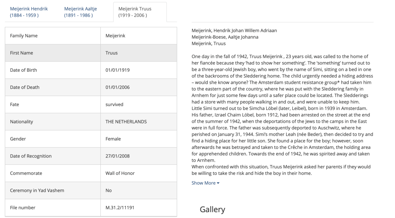Click the Date of Death value 01/01/2006
395x218 pixels.
[117, 87]
